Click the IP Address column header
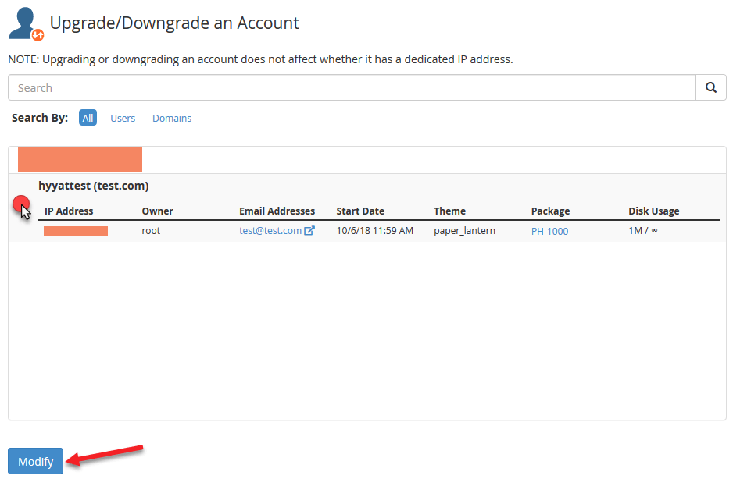 (69, 211)
